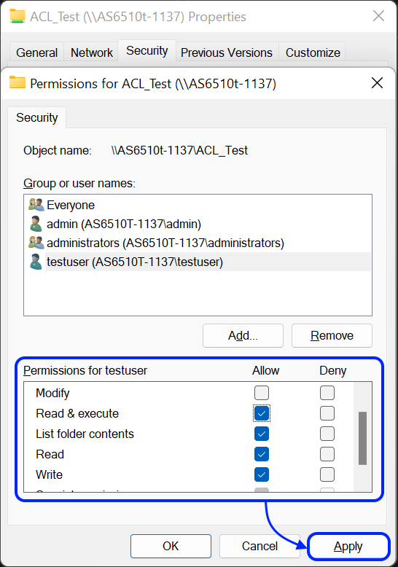Click the ACL_Test Properties folder icon

pos(17,16)
